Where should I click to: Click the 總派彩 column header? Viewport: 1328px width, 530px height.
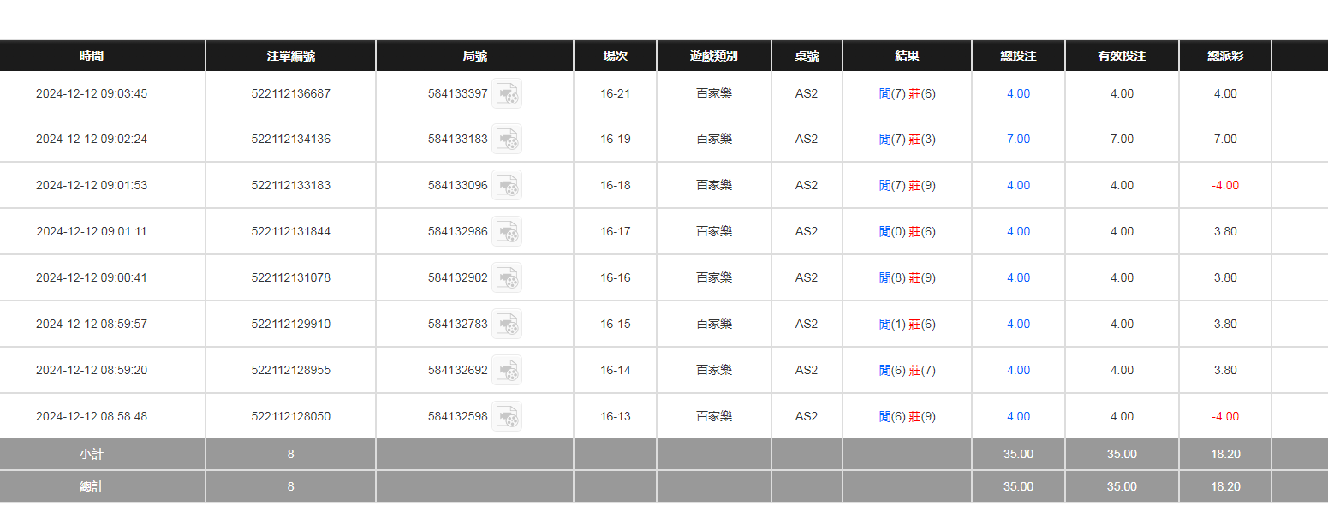pos(1224,56)
